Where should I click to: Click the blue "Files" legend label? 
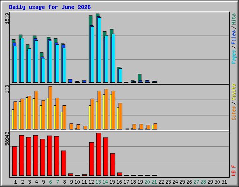(x=233, y=37)
